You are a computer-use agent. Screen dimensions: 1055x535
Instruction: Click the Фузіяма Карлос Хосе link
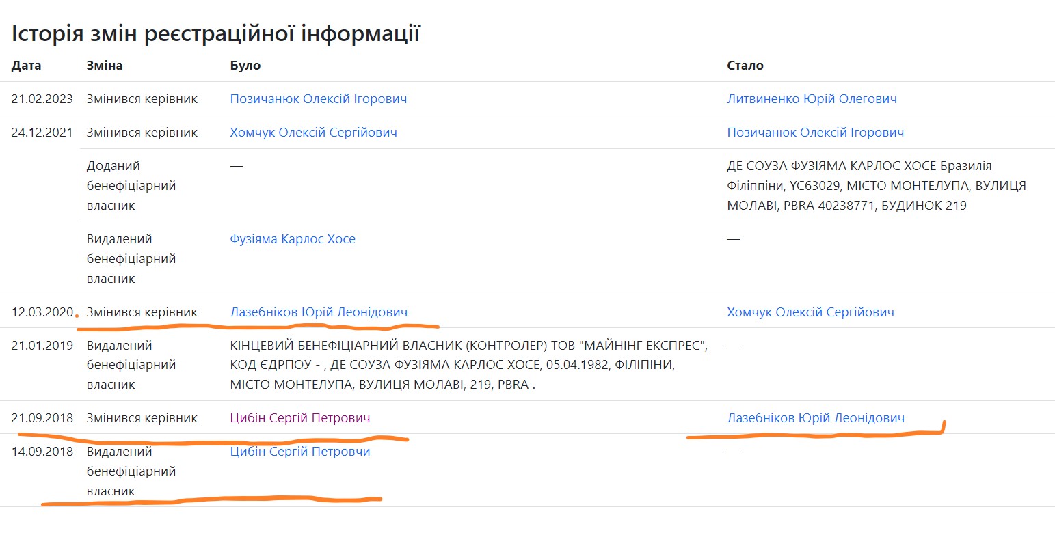[293, 239]
